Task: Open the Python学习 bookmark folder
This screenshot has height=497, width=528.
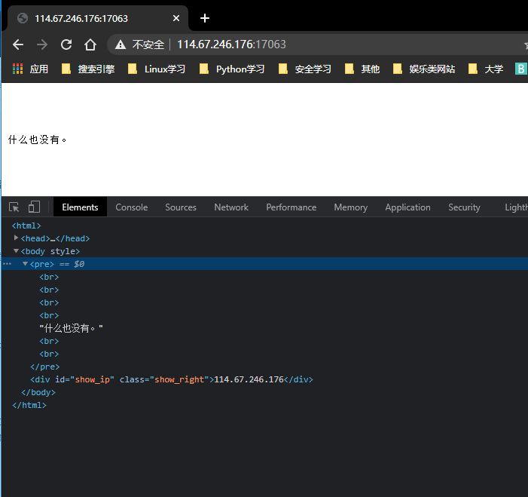Action: click(233, 69)
